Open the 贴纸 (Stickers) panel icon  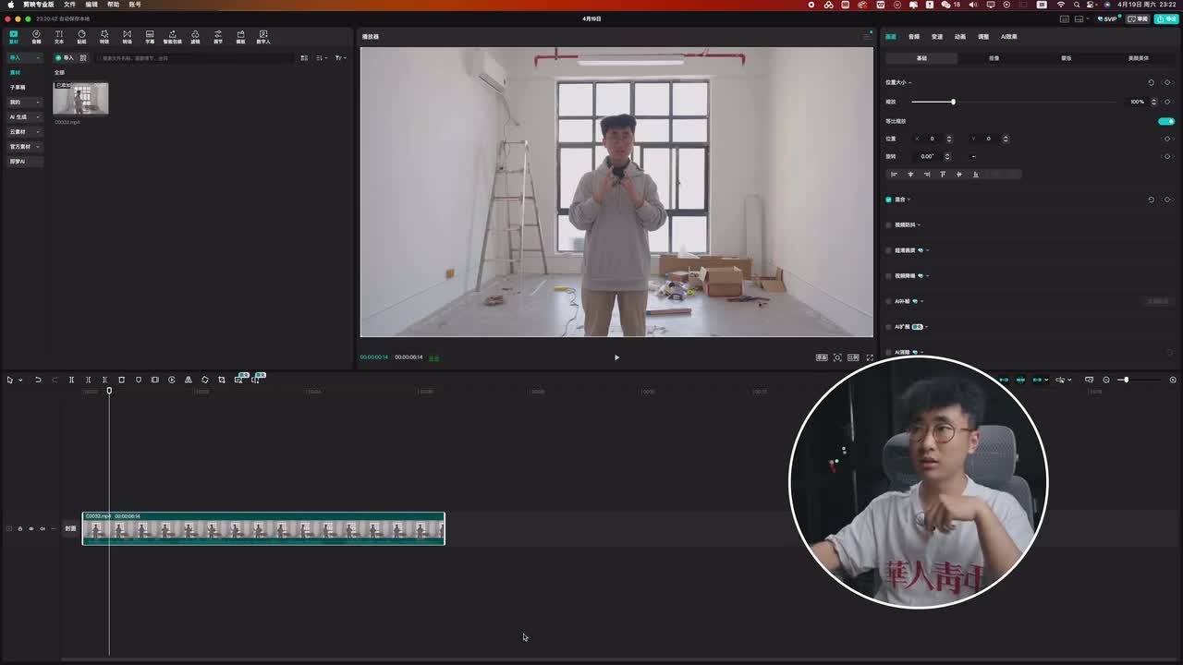pos(81,37)
